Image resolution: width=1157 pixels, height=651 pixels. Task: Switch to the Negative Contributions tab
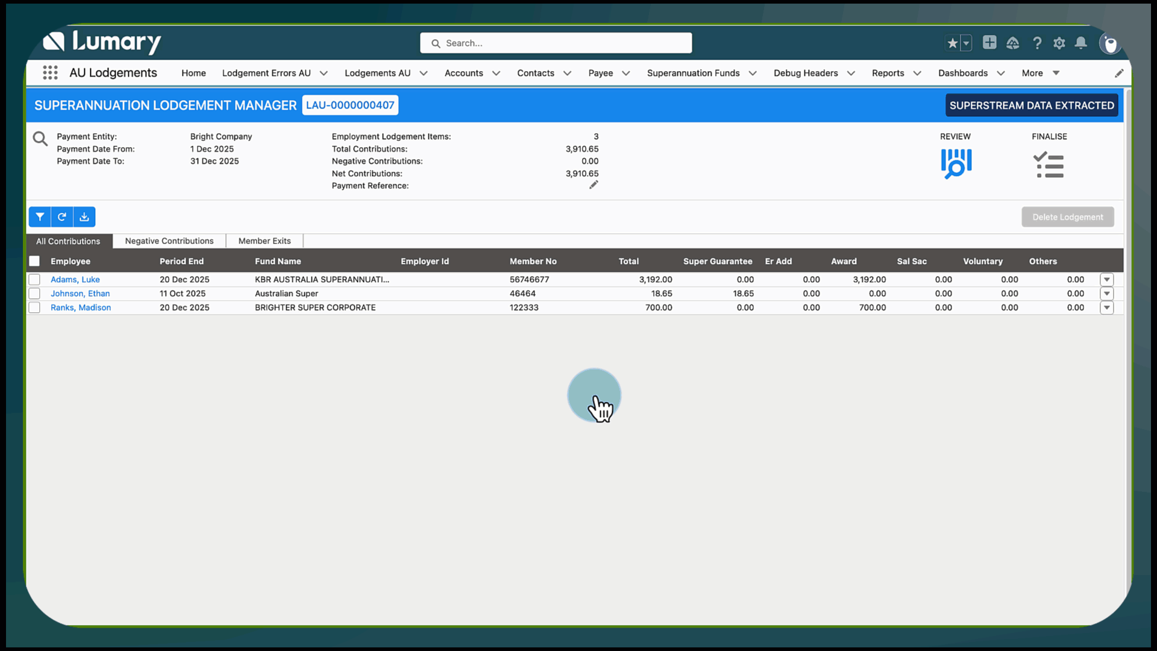169,241
